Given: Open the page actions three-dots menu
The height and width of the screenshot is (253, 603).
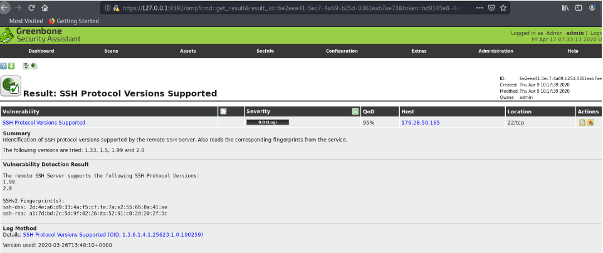Looking at the screenshot, I should coord(480,8).
